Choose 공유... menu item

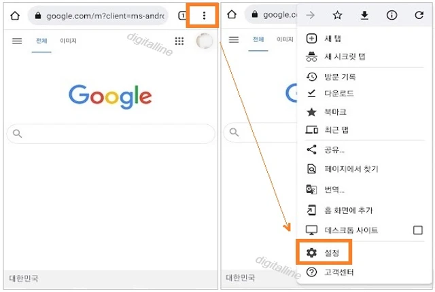[364, 150]
